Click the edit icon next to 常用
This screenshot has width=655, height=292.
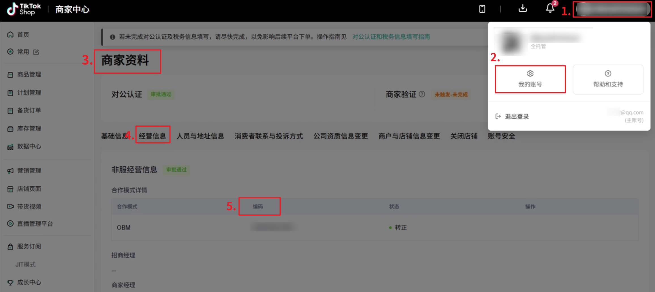coord(36,52)
